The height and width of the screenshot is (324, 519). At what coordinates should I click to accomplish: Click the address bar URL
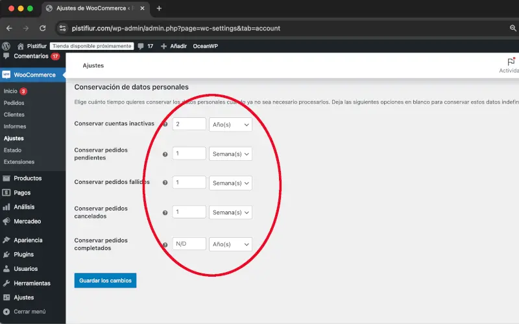[176, 29]
